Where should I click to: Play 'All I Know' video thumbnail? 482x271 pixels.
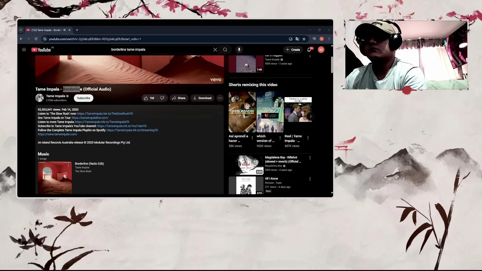pyautogui.click(x=246, y=186)
